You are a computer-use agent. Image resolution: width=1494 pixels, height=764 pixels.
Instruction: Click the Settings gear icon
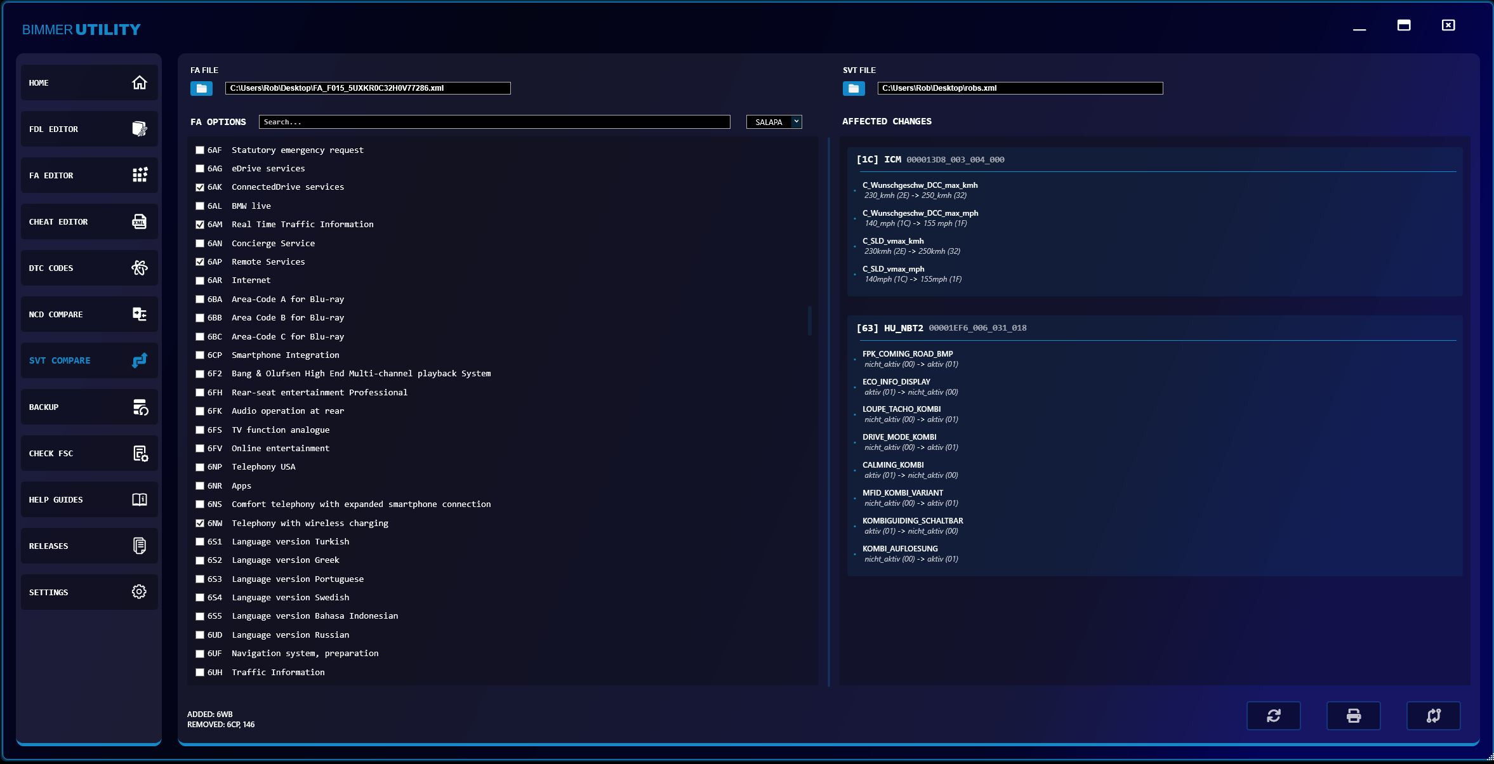coord(139,592)
